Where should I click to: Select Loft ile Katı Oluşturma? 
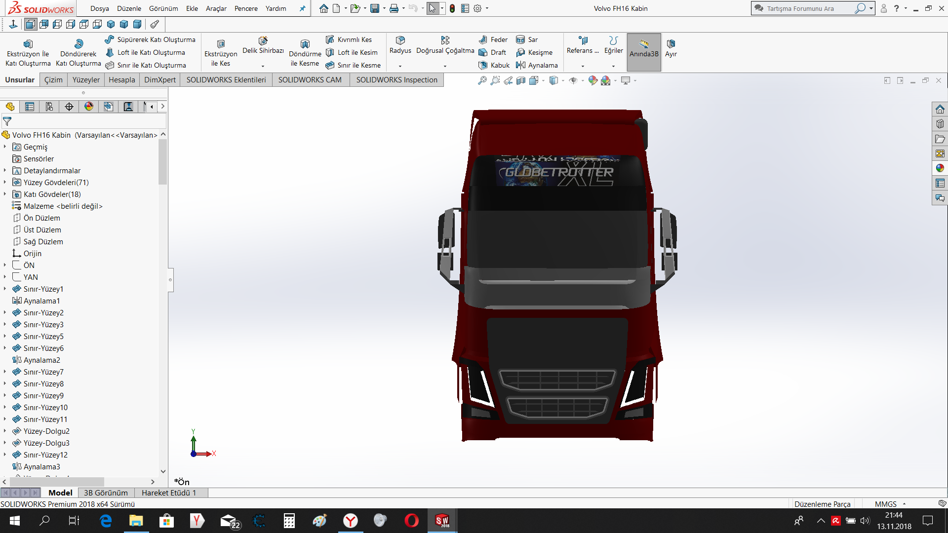click(x=145, y=52)
